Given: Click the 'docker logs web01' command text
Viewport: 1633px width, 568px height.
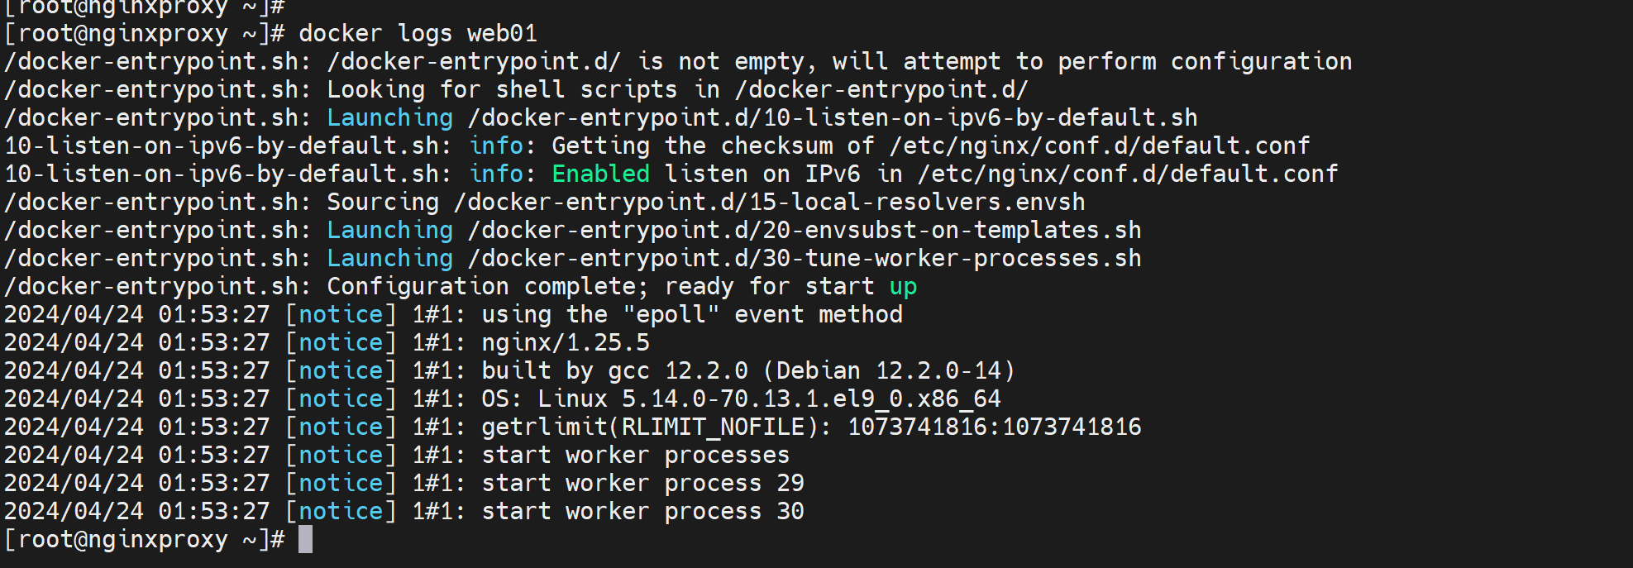Looking at the screenshot, I should tap(418, 34).
